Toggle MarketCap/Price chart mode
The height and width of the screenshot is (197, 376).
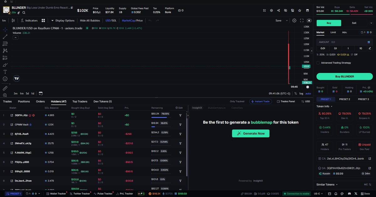coord(132,21)
